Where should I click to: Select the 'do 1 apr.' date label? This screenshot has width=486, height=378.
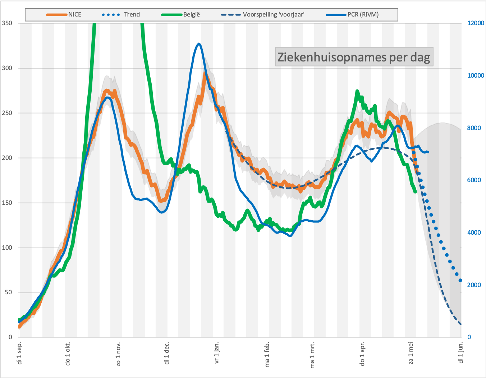362,354
